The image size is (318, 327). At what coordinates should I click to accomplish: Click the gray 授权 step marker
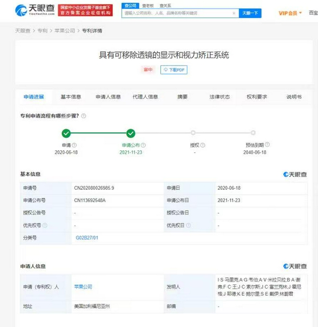pos(193,133)
